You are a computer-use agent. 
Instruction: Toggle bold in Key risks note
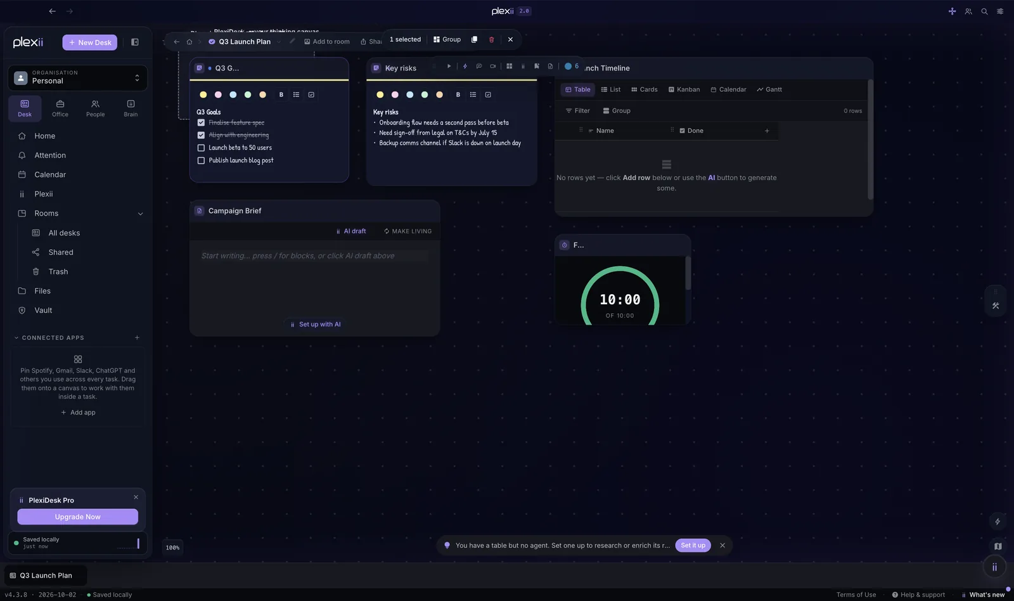(x=458, y=94)
